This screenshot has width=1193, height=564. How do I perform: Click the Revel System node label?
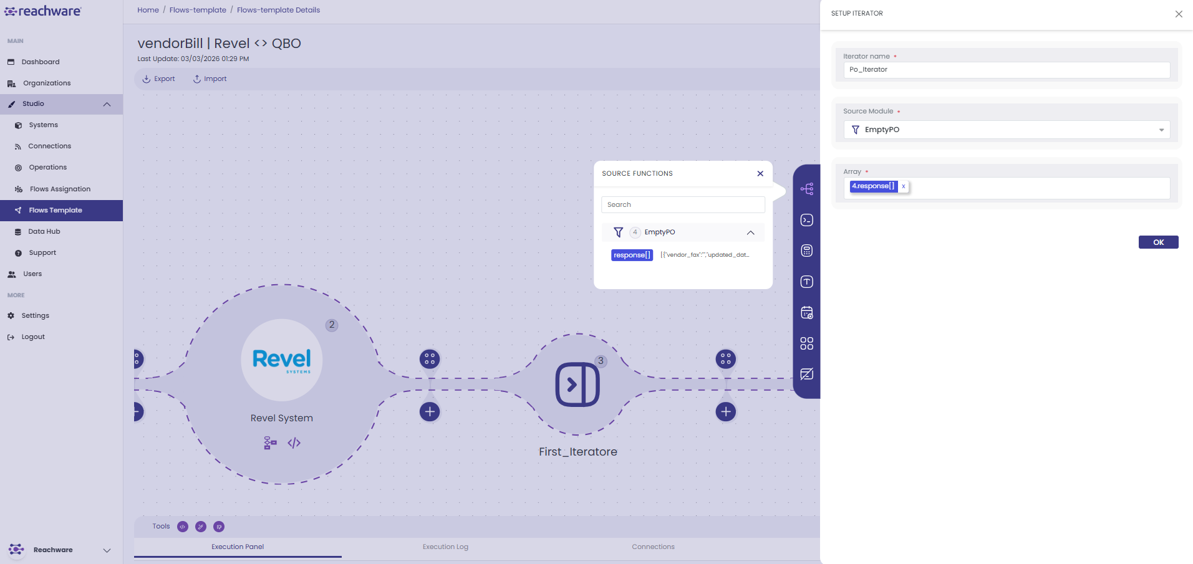(x=282, y=418)
